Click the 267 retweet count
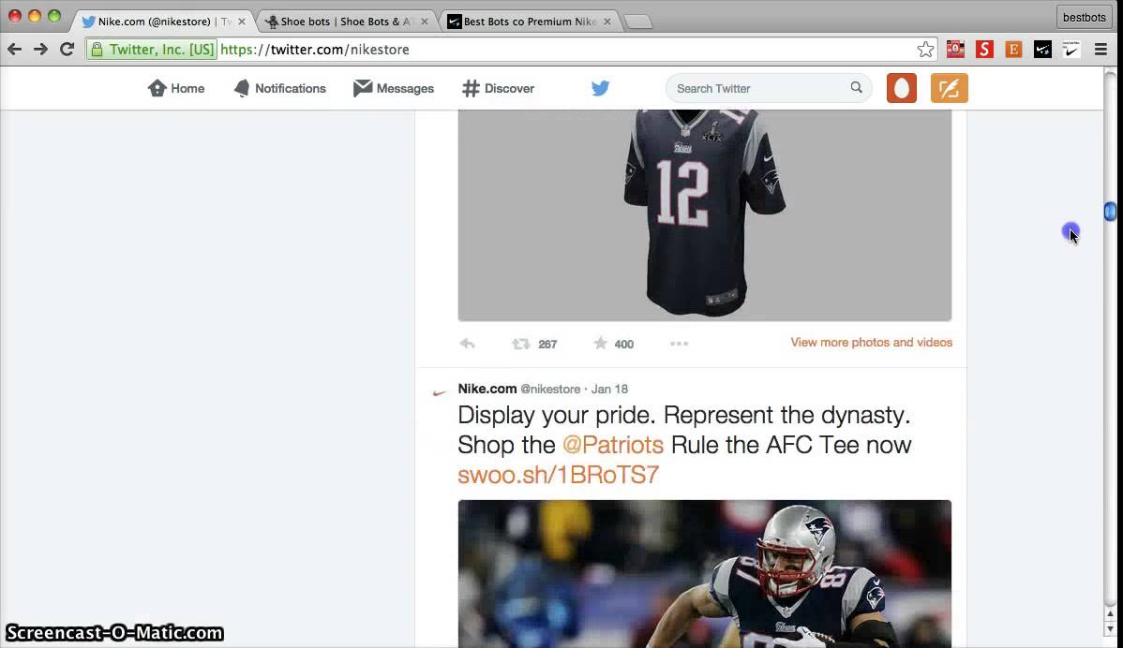Screen dimensions: 1123x648 pos(547,344)
